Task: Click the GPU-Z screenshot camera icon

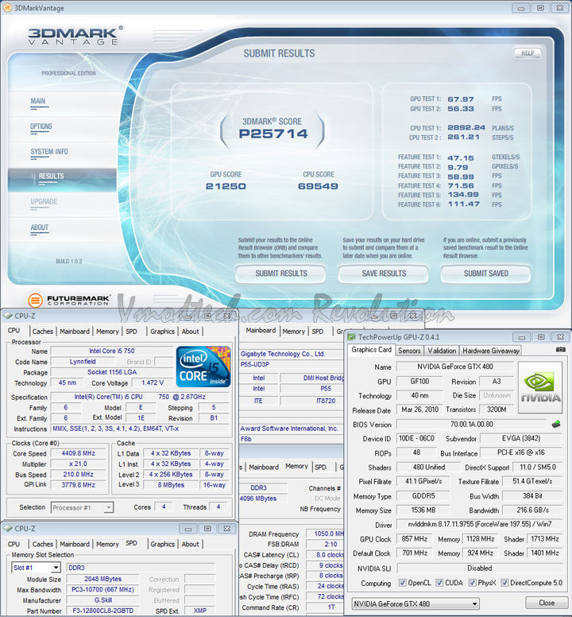Action: coord(561,349)
